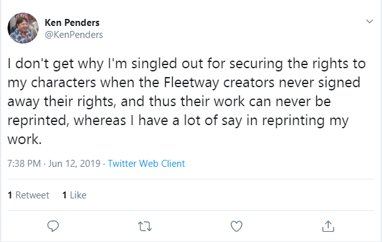Click the word Fleetway in tweet
Image resolution: width=382 pixels, height=242 pixels.
[191, 82]
